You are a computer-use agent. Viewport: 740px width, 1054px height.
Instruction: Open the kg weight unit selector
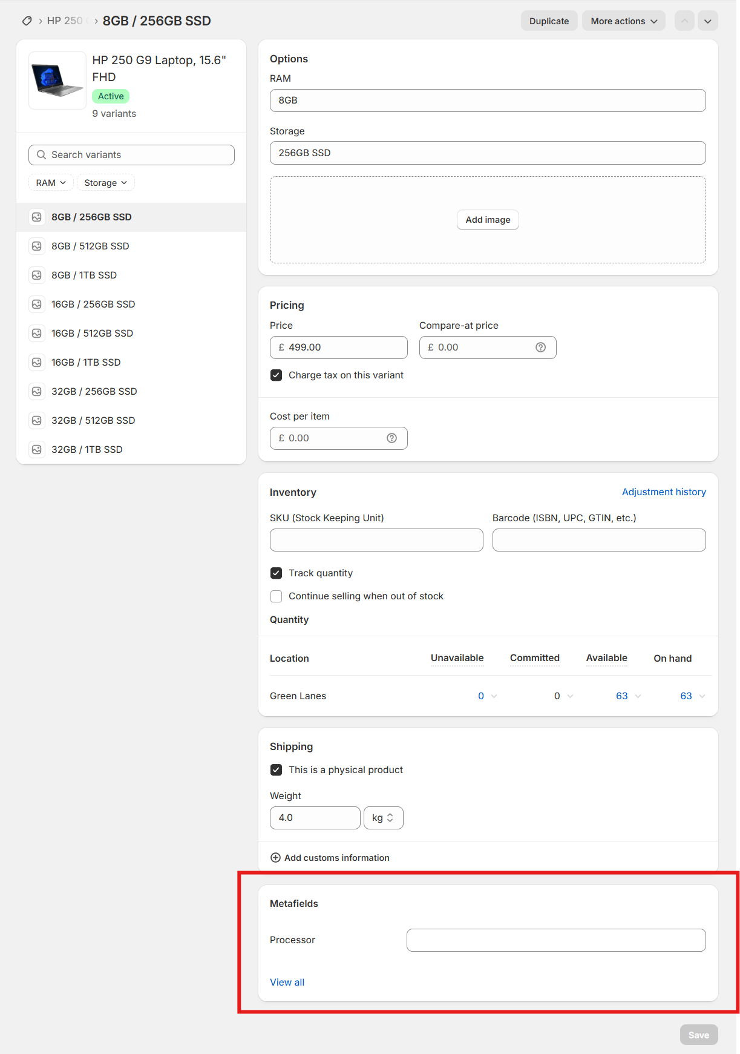pos(383,818)
